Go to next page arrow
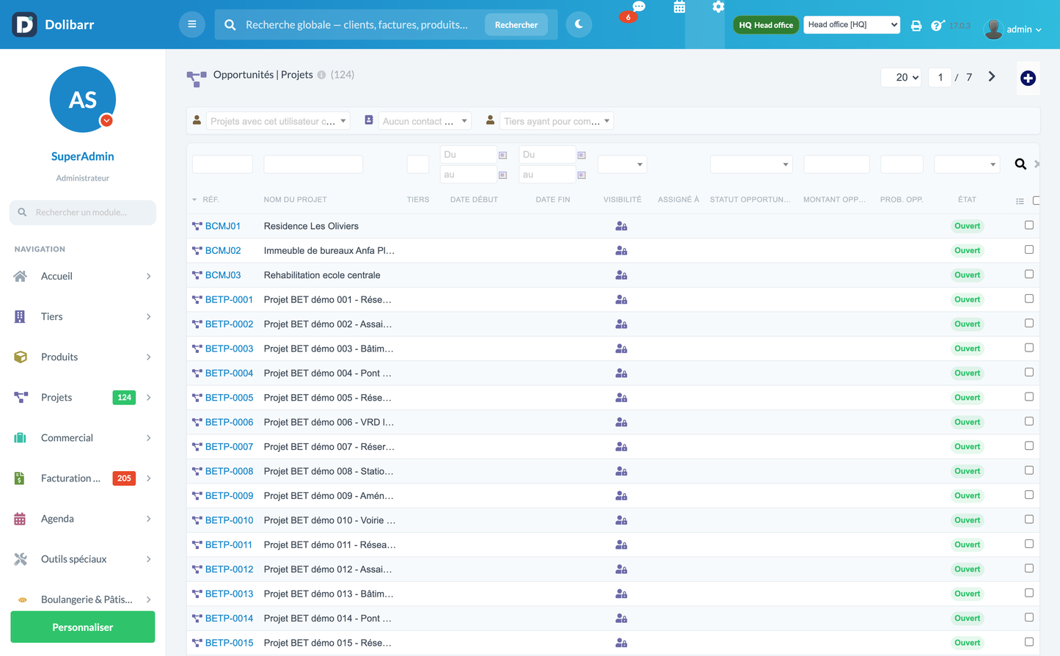 (992, 76)
